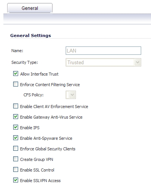The width and height of the screenshot is (151, 187).
Task: Click the Create Group VPN label
Action: click(x=37, y=159)
